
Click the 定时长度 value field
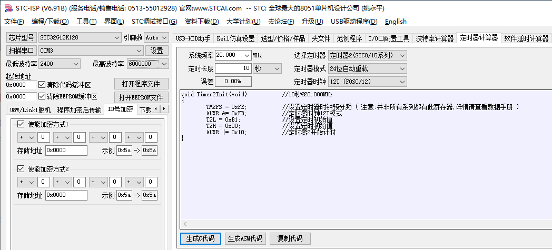(x=233, y=68)
